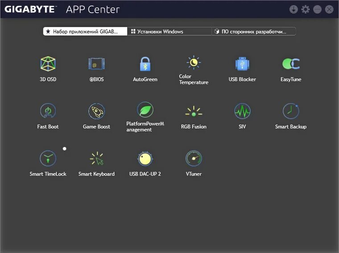Open SIV system information viewer
Screen dimensions: 339x253
[x=242, y=111]
